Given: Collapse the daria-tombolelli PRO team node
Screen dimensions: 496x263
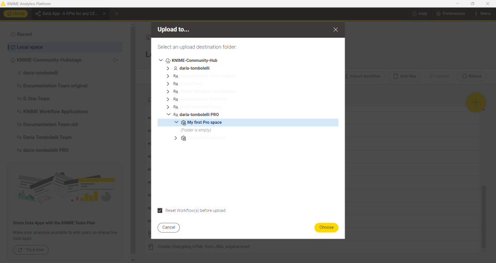Looking at the screenshot, I should pyautogui.click(x=168, y=114).
